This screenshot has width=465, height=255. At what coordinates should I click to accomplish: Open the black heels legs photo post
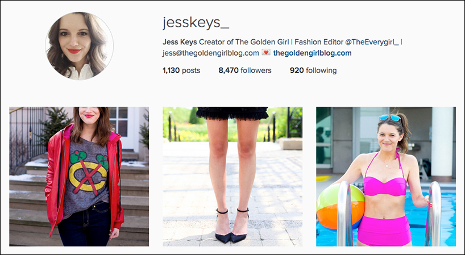pos(232,177)
